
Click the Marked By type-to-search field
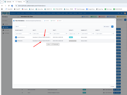click(86, 34)
